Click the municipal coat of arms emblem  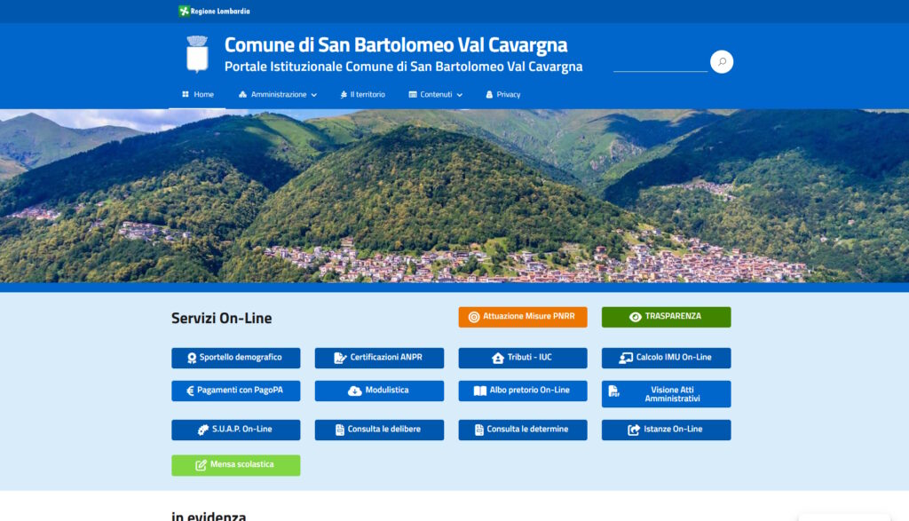pyautogui.click(x=197, y=54)
